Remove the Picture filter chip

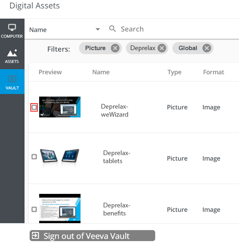[115, 48]
